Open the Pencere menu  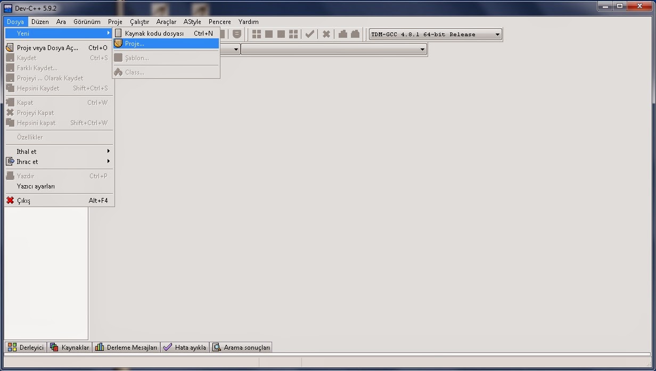(220, 22)
